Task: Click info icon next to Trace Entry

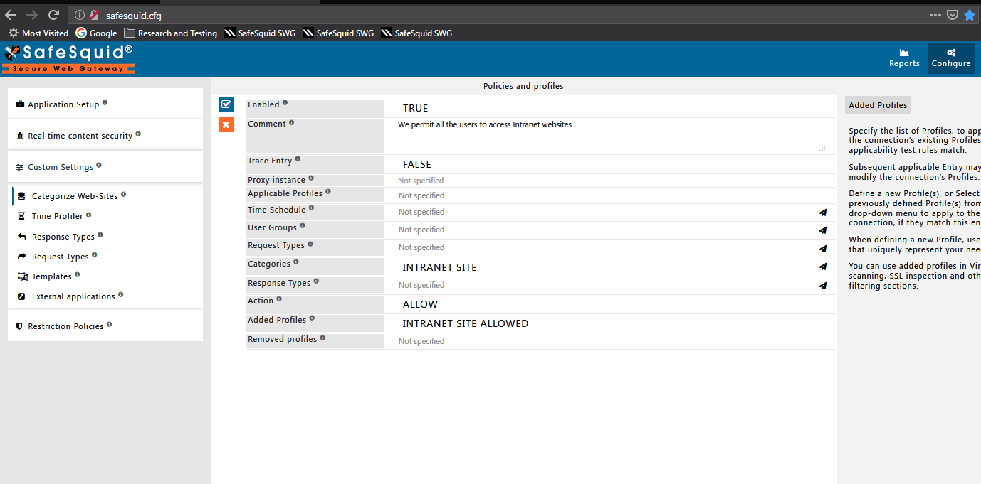Action: [298, 159]
